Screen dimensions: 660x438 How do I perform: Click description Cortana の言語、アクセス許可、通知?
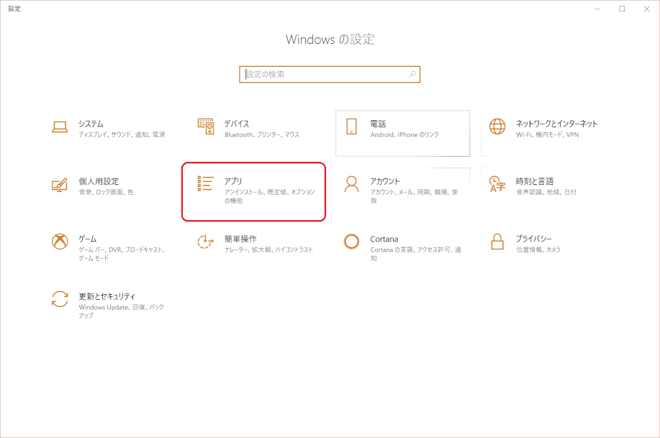[x=415, y=254]
